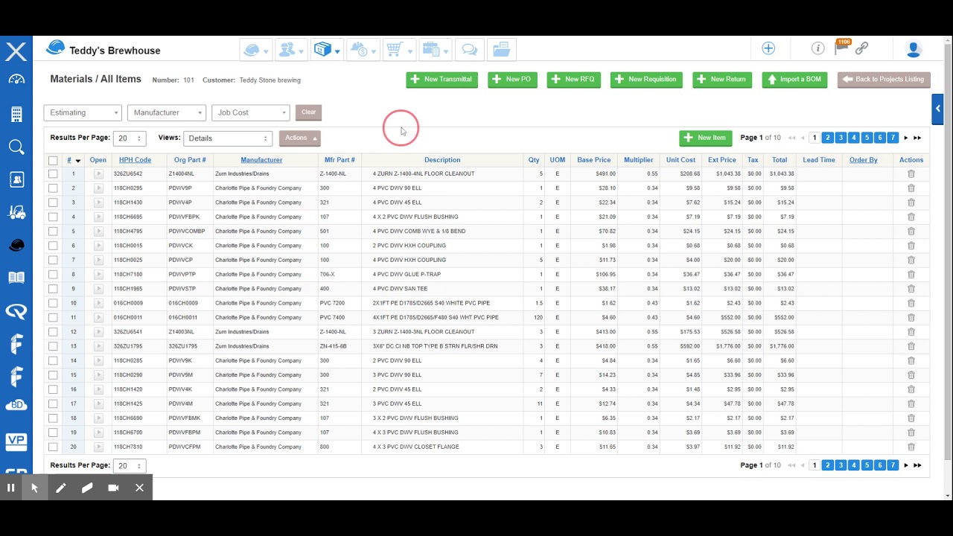Go to page 2 in top pagination

(x=827, y=138)
